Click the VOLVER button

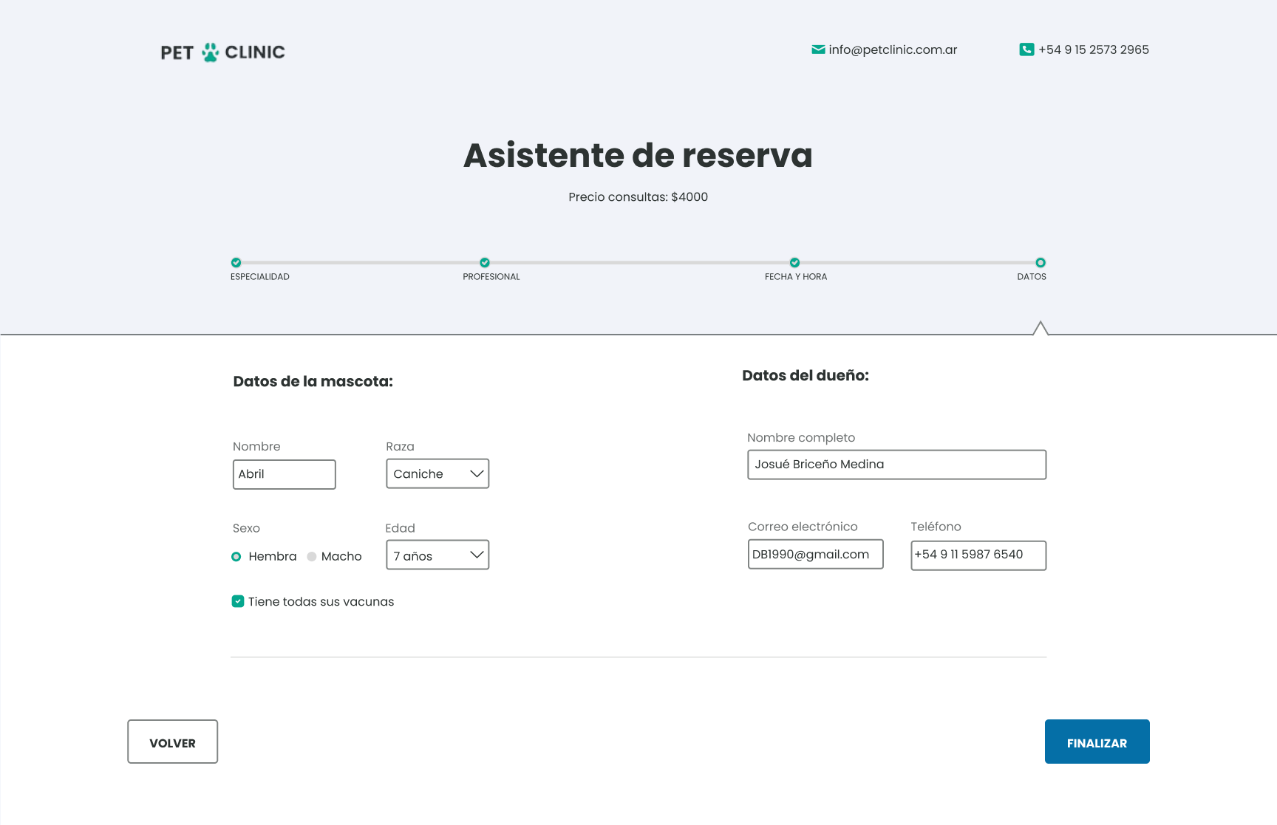[x=173, y=742]
